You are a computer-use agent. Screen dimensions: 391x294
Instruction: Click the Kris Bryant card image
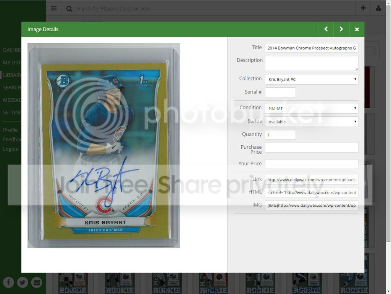tap(104, 146)
